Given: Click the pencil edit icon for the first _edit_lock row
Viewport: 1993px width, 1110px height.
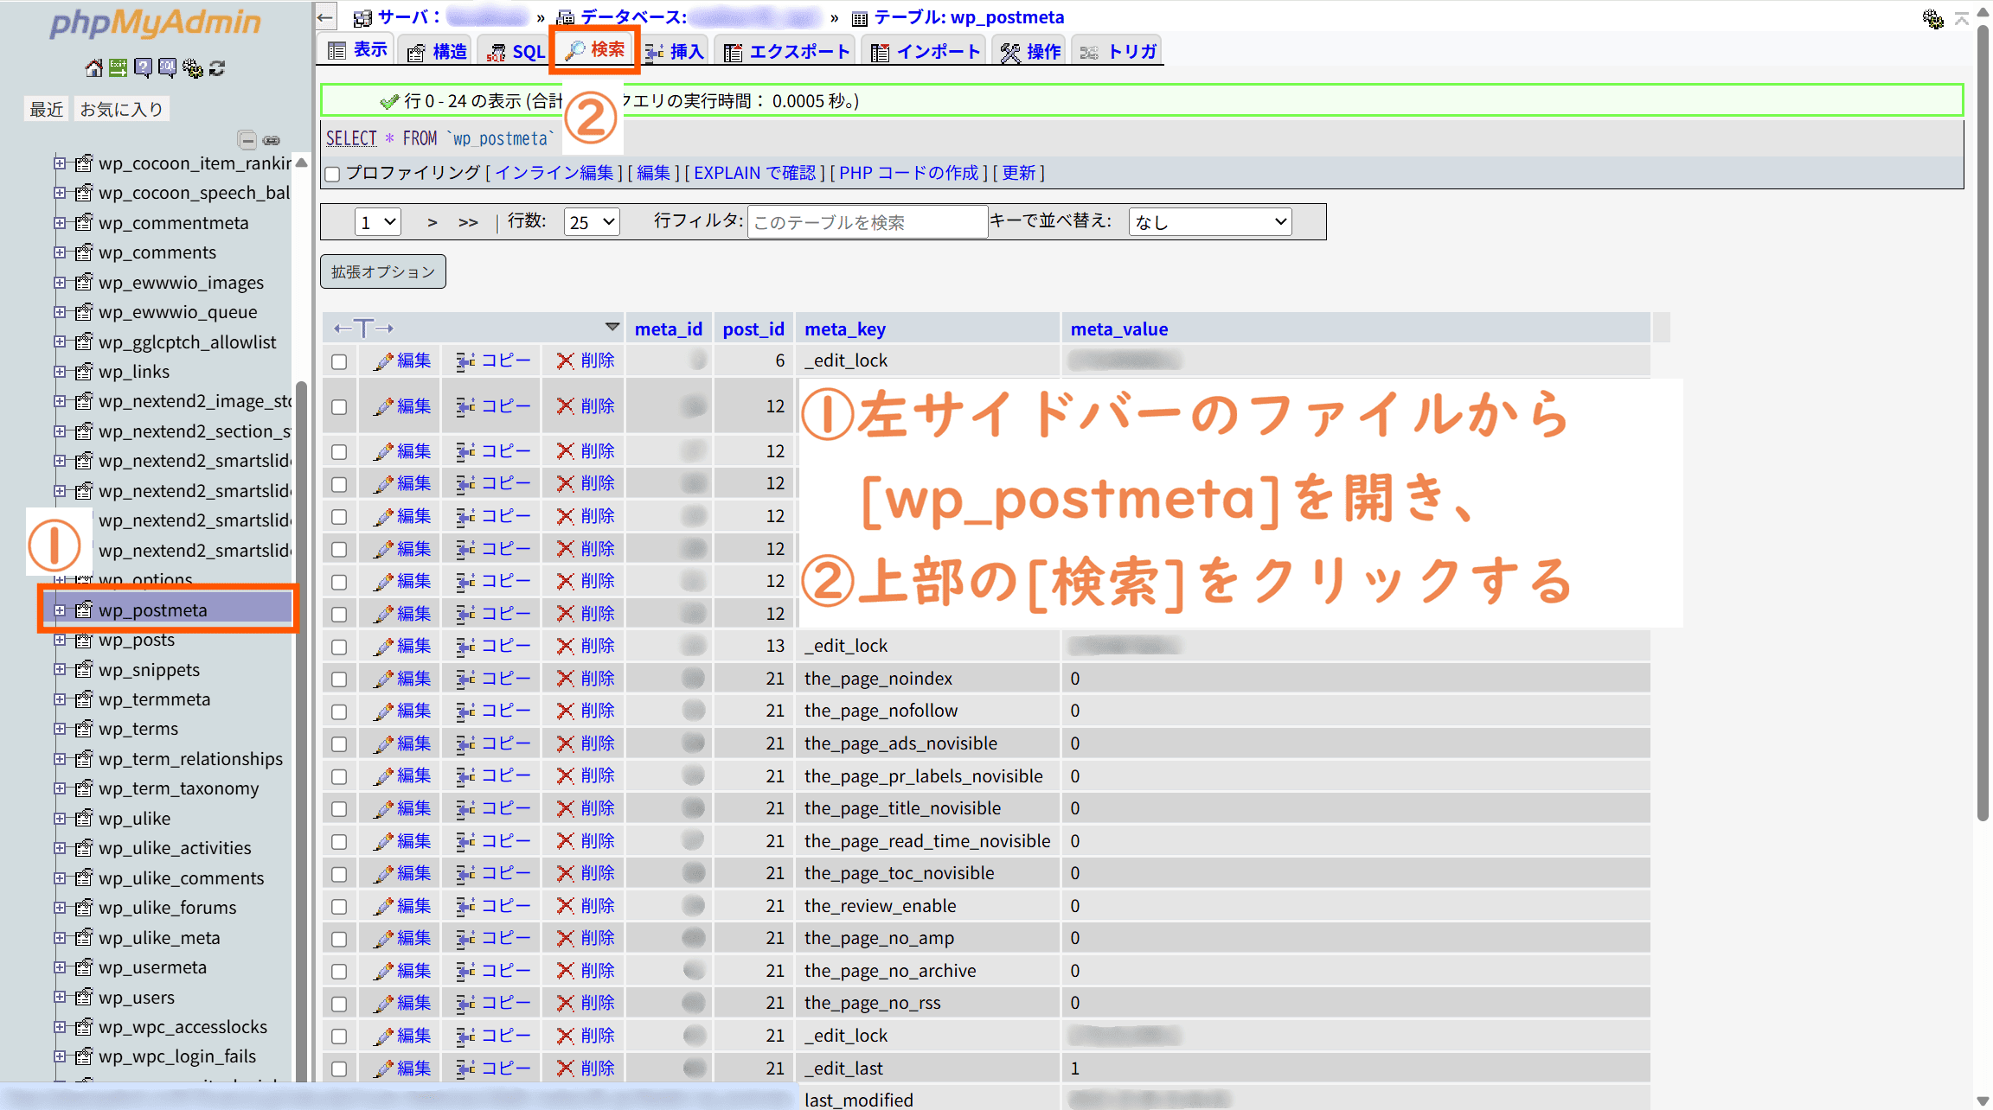Looking at the screenshot, I should click(383, 360).
